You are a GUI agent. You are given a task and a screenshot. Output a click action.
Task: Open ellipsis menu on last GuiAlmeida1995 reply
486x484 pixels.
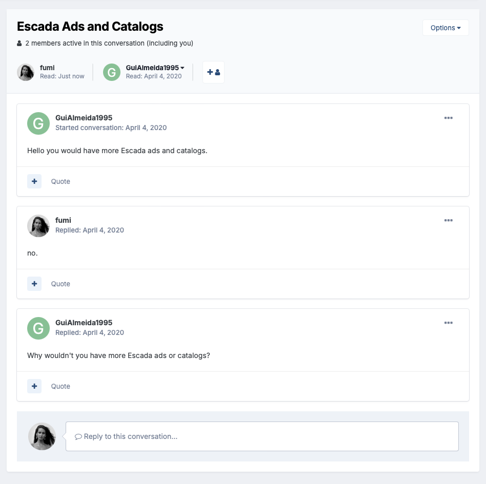[x=449, y=323]
